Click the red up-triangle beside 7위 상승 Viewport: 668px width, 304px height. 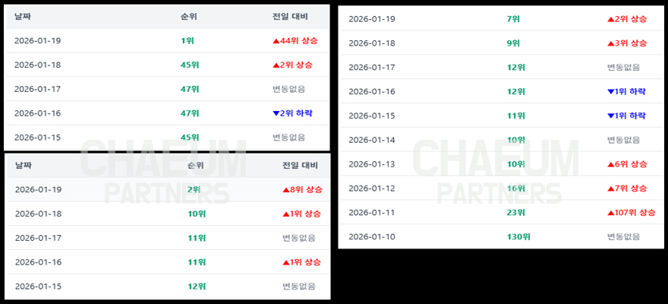(611, 188)
